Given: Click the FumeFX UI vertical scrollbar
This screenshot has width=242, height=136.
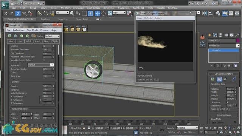Looking at the screenshot, I should (x=59, y=50).
